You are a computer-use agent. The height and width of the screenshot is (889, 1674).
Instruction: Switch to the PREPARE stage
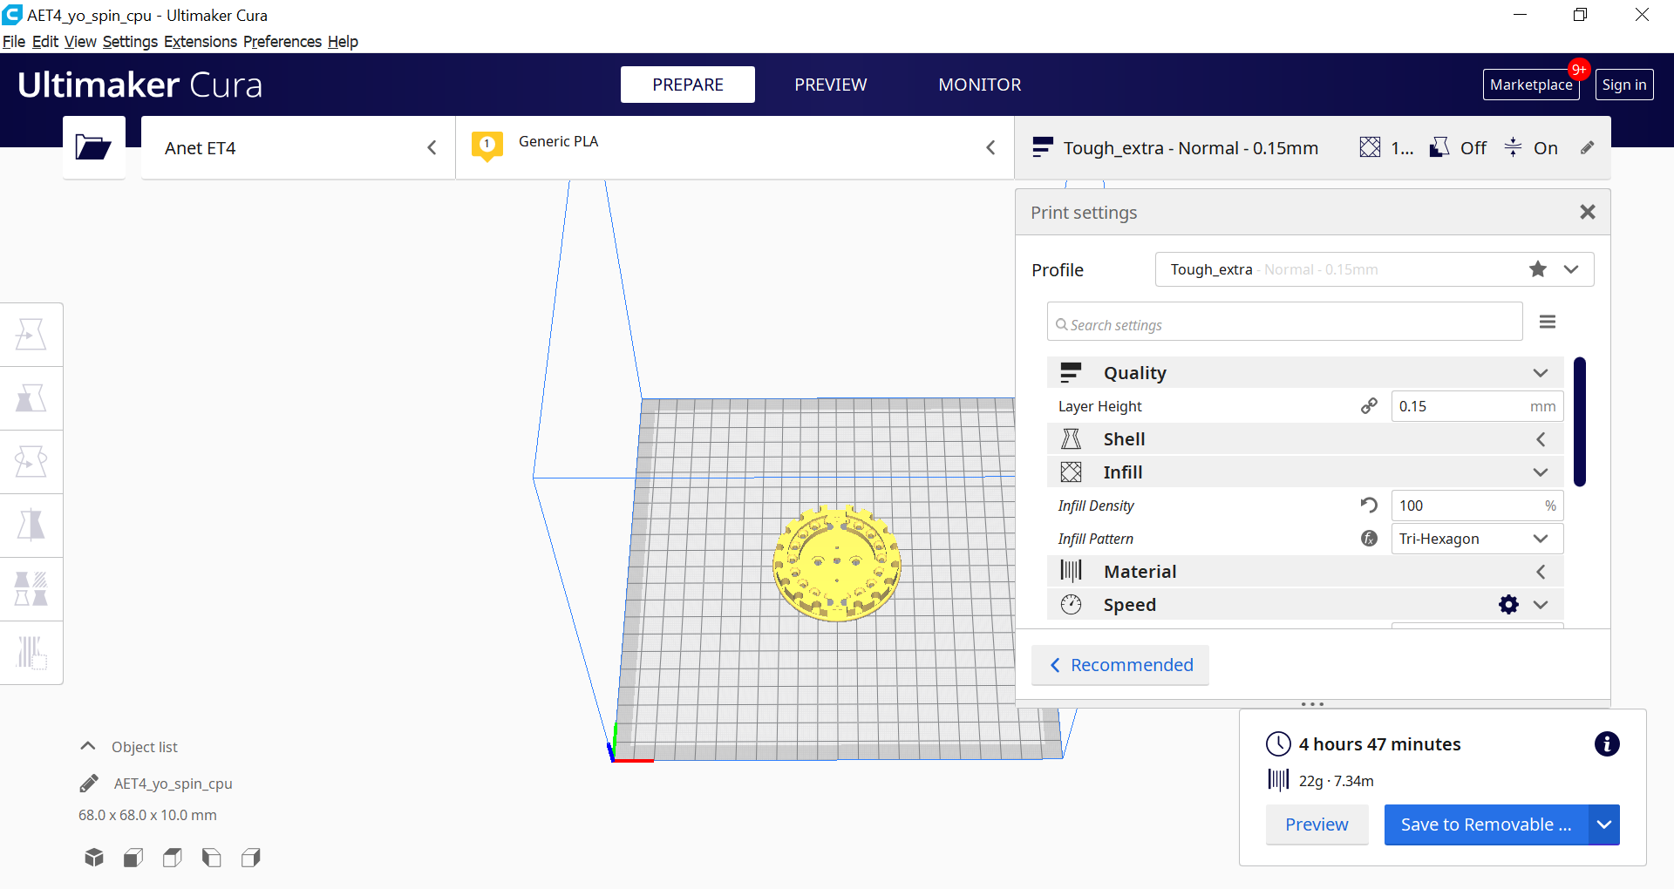(688, 85)
